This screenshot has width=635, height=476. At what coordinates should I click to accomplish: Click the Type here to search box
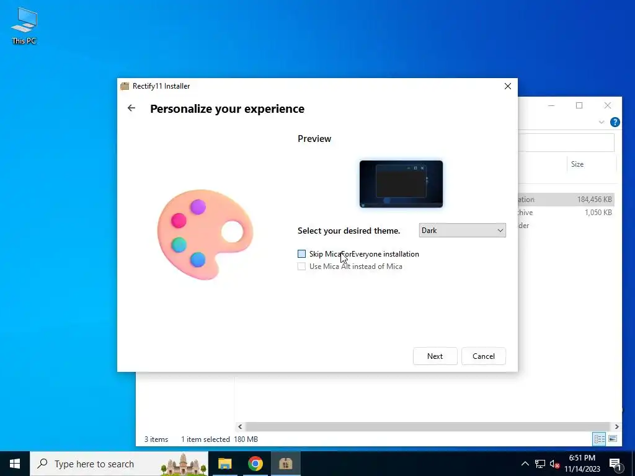click(119, 464)
